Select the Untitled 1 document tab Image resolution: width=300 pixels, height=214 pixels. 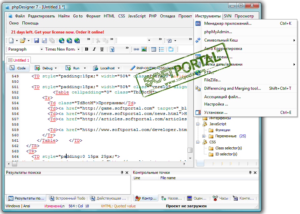19,60
